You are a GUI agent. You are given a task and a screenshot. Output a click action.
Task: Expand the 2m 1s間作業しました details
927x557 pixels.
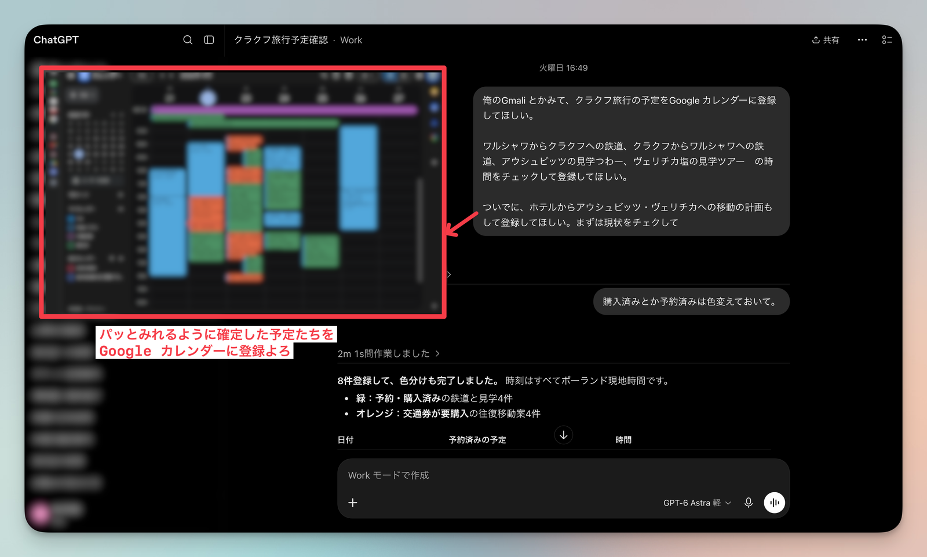click(389, 353)
